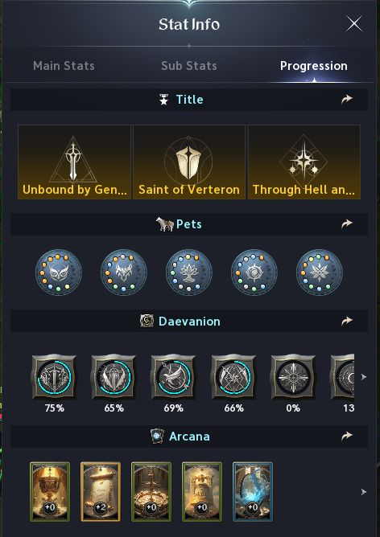Screen dimensions: 380x537
Task: Expand the Title section arrow
Action: coord(347,100)
